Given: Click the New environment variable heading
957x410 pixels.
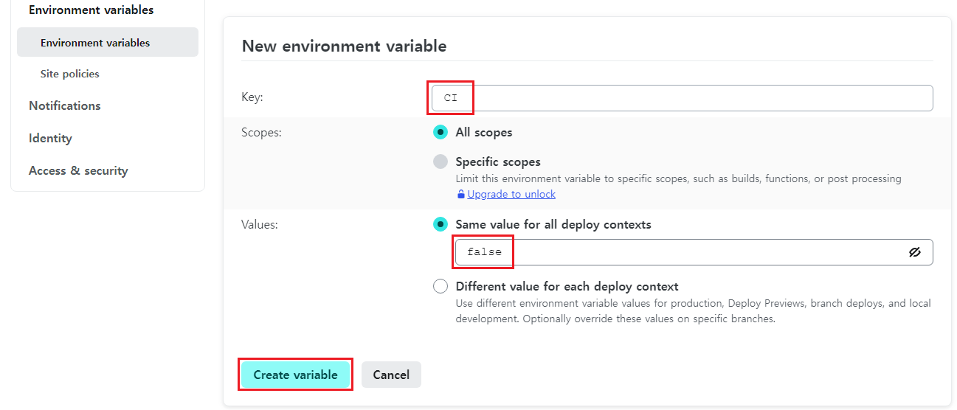Looking at the screenshot, I should (x=345, y=46).
